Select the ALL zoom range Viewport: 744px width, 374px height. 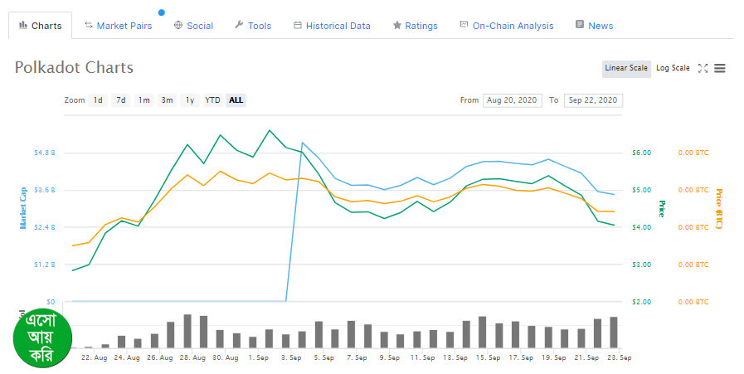click(x=236, y=100)
